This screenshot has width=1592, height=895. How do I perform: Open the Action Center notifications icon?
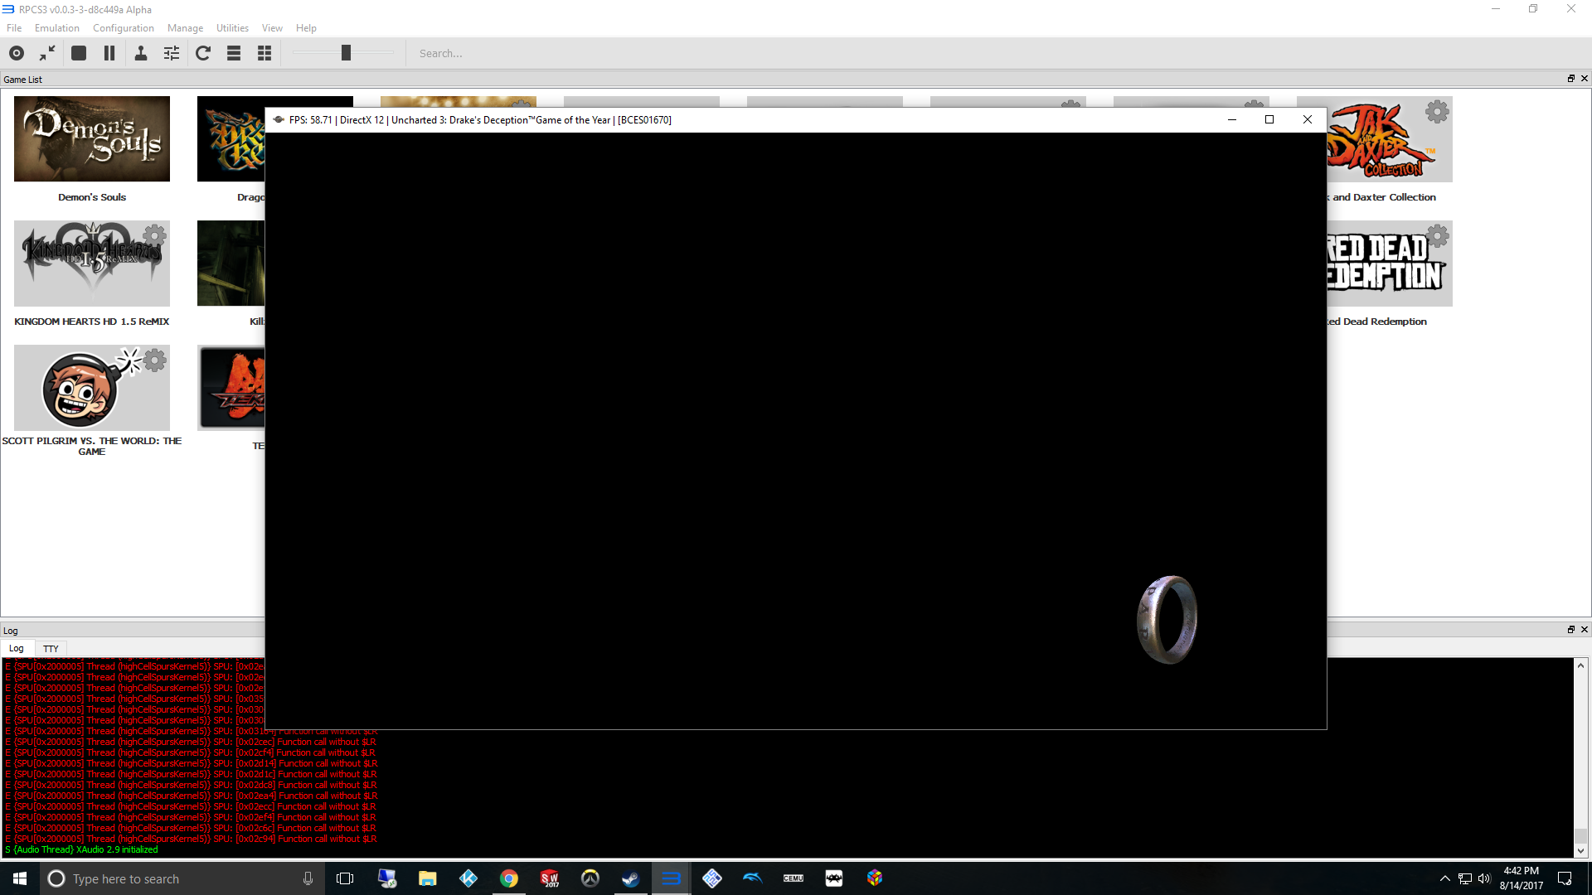click(1565, 878)
